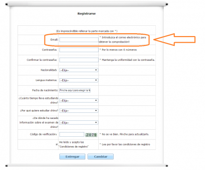205x170 pixels.
Task: Expand the ¿Por qué quiere estudiar chino? dropdown
Action: pos(79,111)
